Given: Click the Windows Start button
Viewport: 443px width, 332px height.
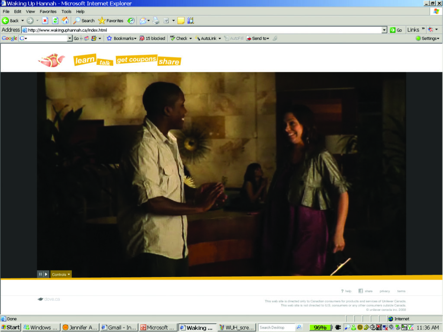Looking at the screenshot, I should pyautogui.click(x=11, y=328).
